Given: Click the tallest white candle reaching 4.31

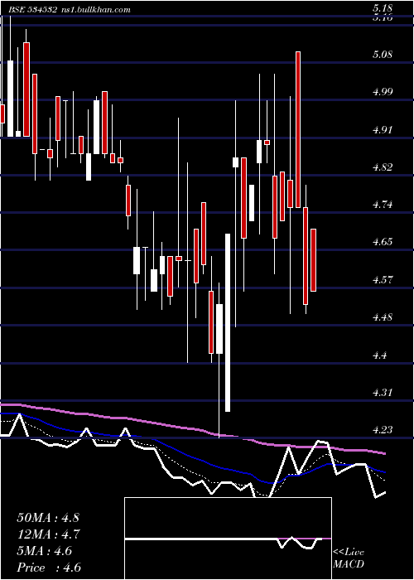Looking at the screenshot, I should click(228, 322).
